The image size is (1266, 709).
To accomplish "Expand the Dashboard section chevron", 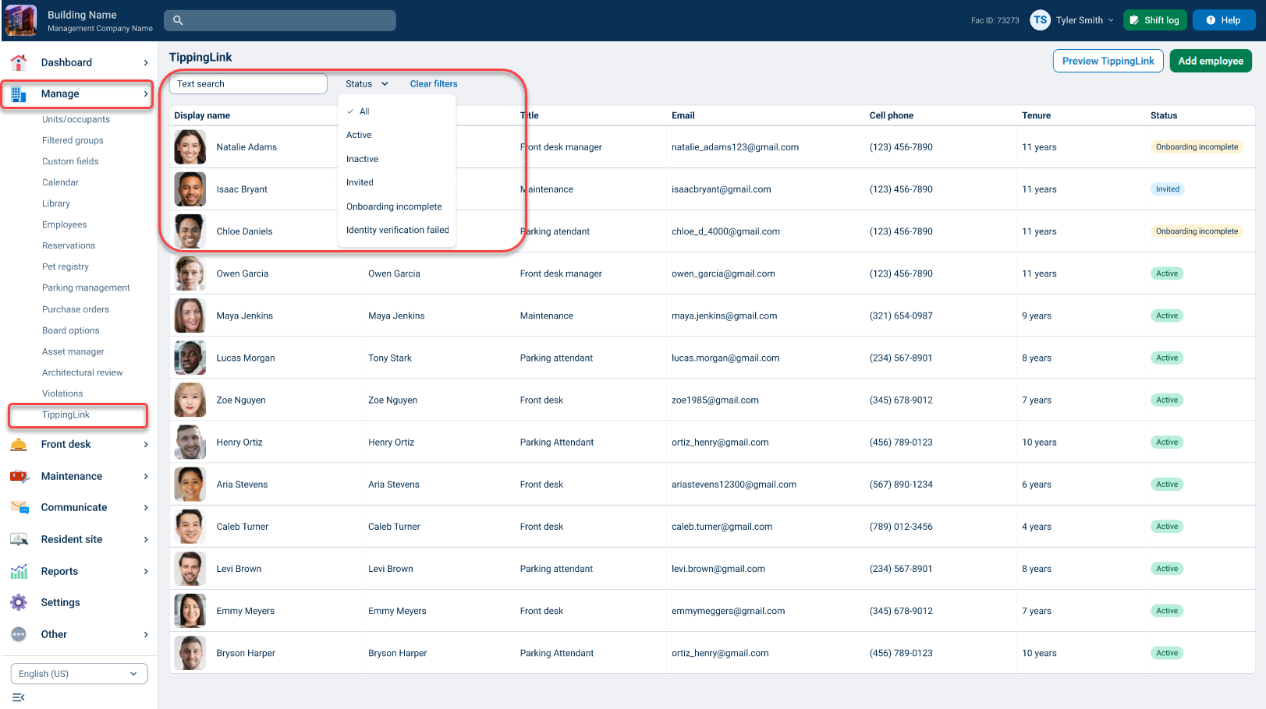I will point(146,62).
